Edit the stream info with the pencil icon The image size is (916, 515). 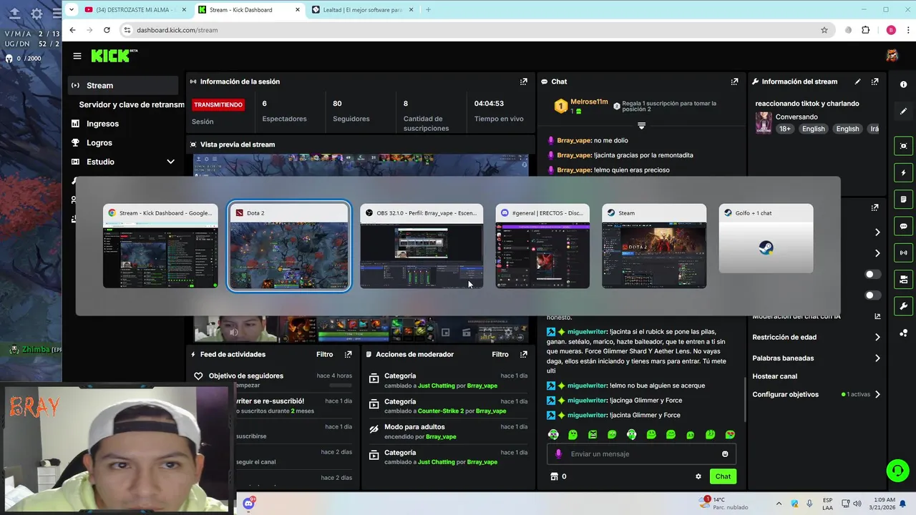(x=857, y=82)
